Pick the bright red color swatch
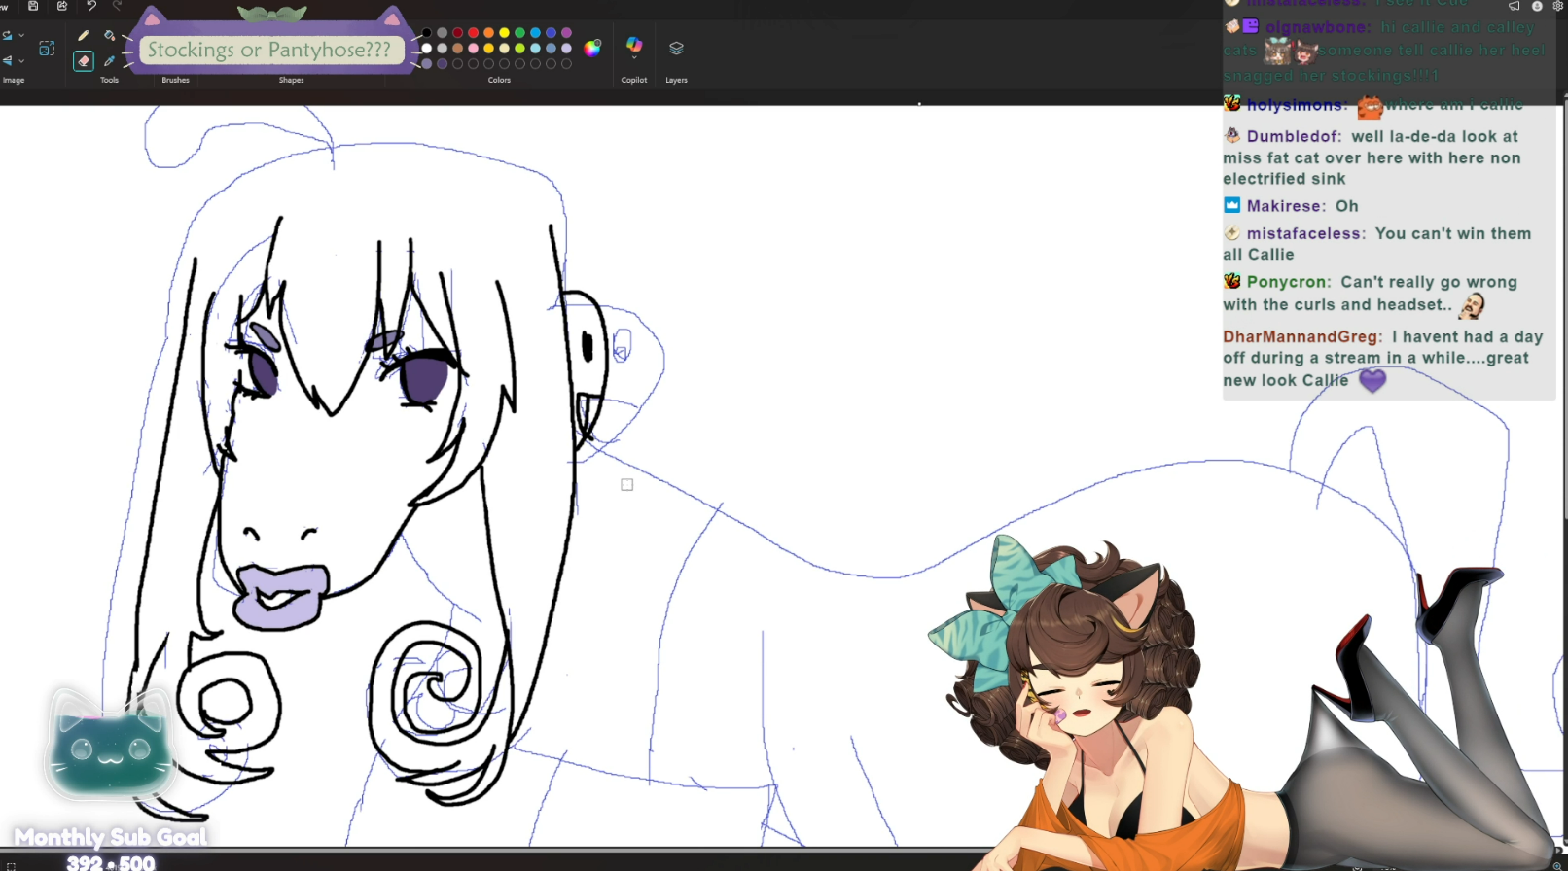Viewport: 1568px width, 871px height. 474,33
